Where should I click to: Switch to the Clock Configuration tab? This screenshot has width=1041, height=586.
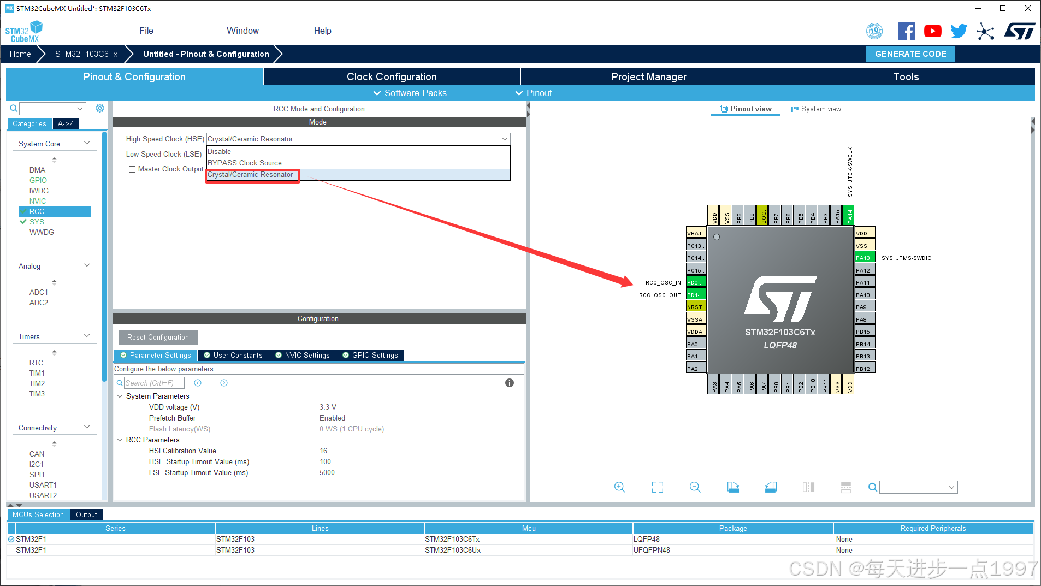(391, 76)
